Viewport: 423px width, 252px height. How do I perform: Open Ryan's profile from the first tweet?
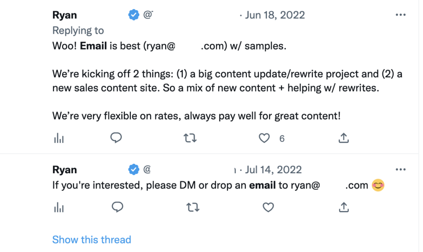[65, 15]
